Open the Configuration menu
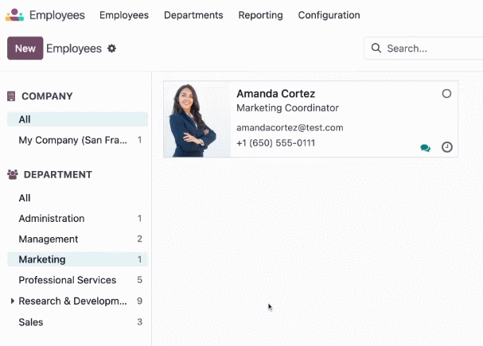This screenshot has height=346, width=483. click(x=329, y=15)
